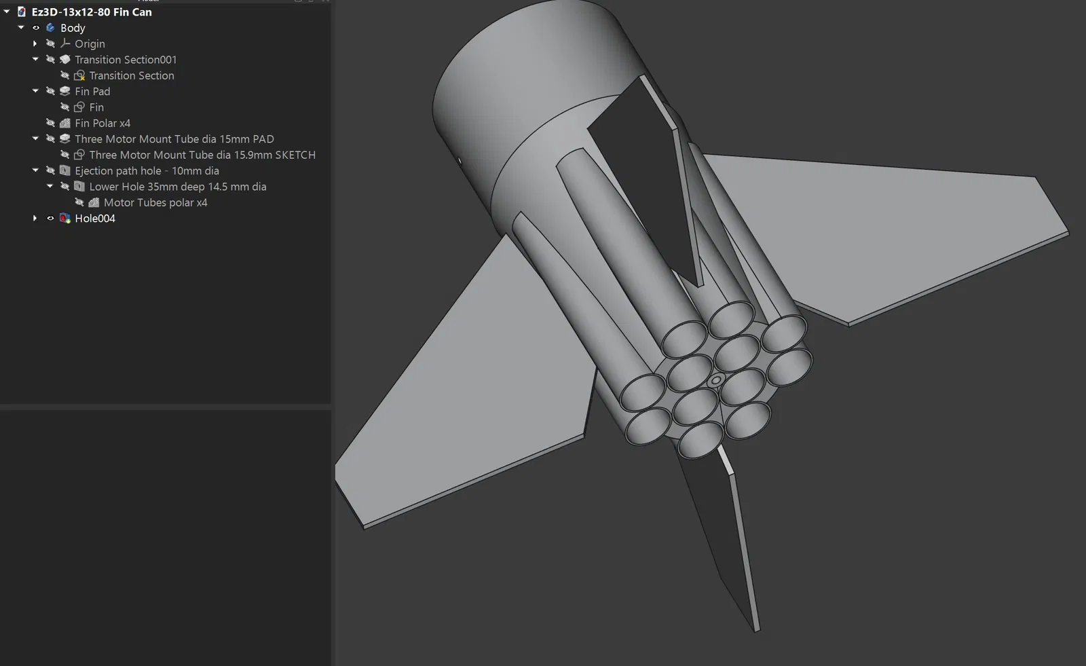Click the Fin Pad feature icon

[65, 91]
